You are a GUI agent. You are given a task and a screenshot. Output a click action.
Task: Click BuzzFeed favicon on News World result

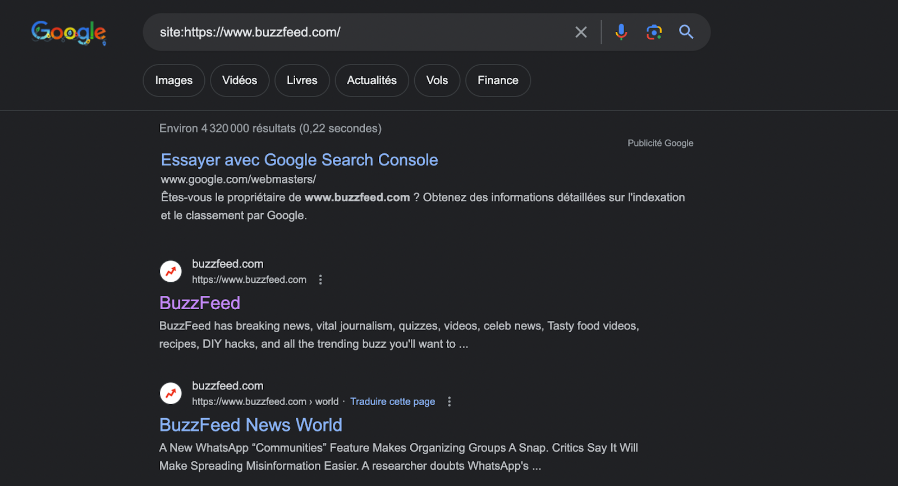[171, 393]
